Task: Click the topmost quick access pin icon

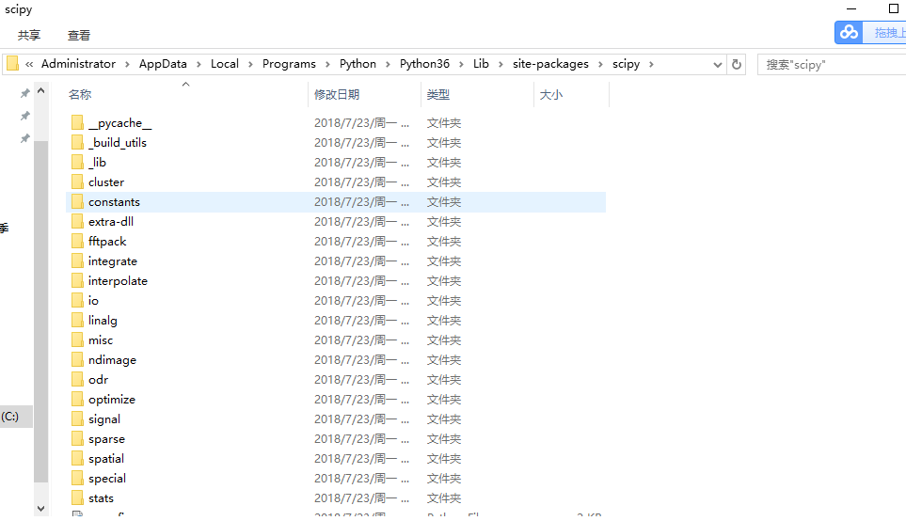Action: pyautogui.click(x=24, y=93)
